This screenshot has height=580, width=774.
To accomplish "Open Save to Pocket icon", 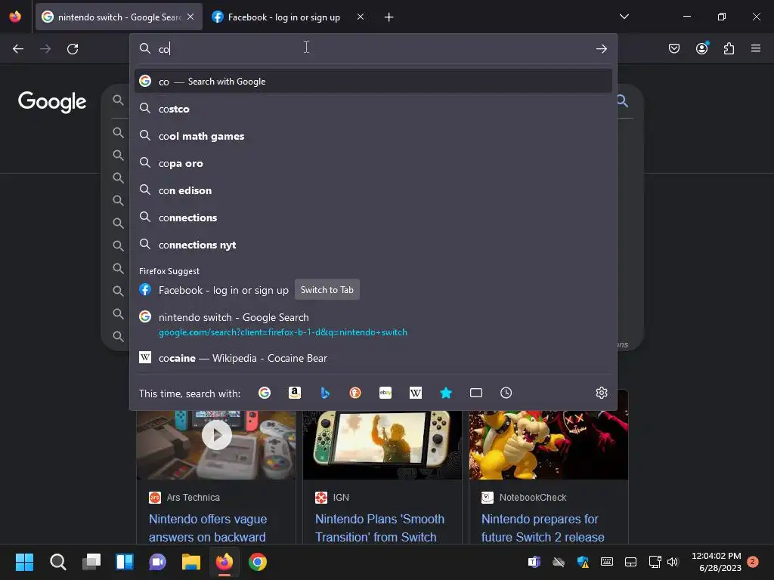I will click(674, 48).
